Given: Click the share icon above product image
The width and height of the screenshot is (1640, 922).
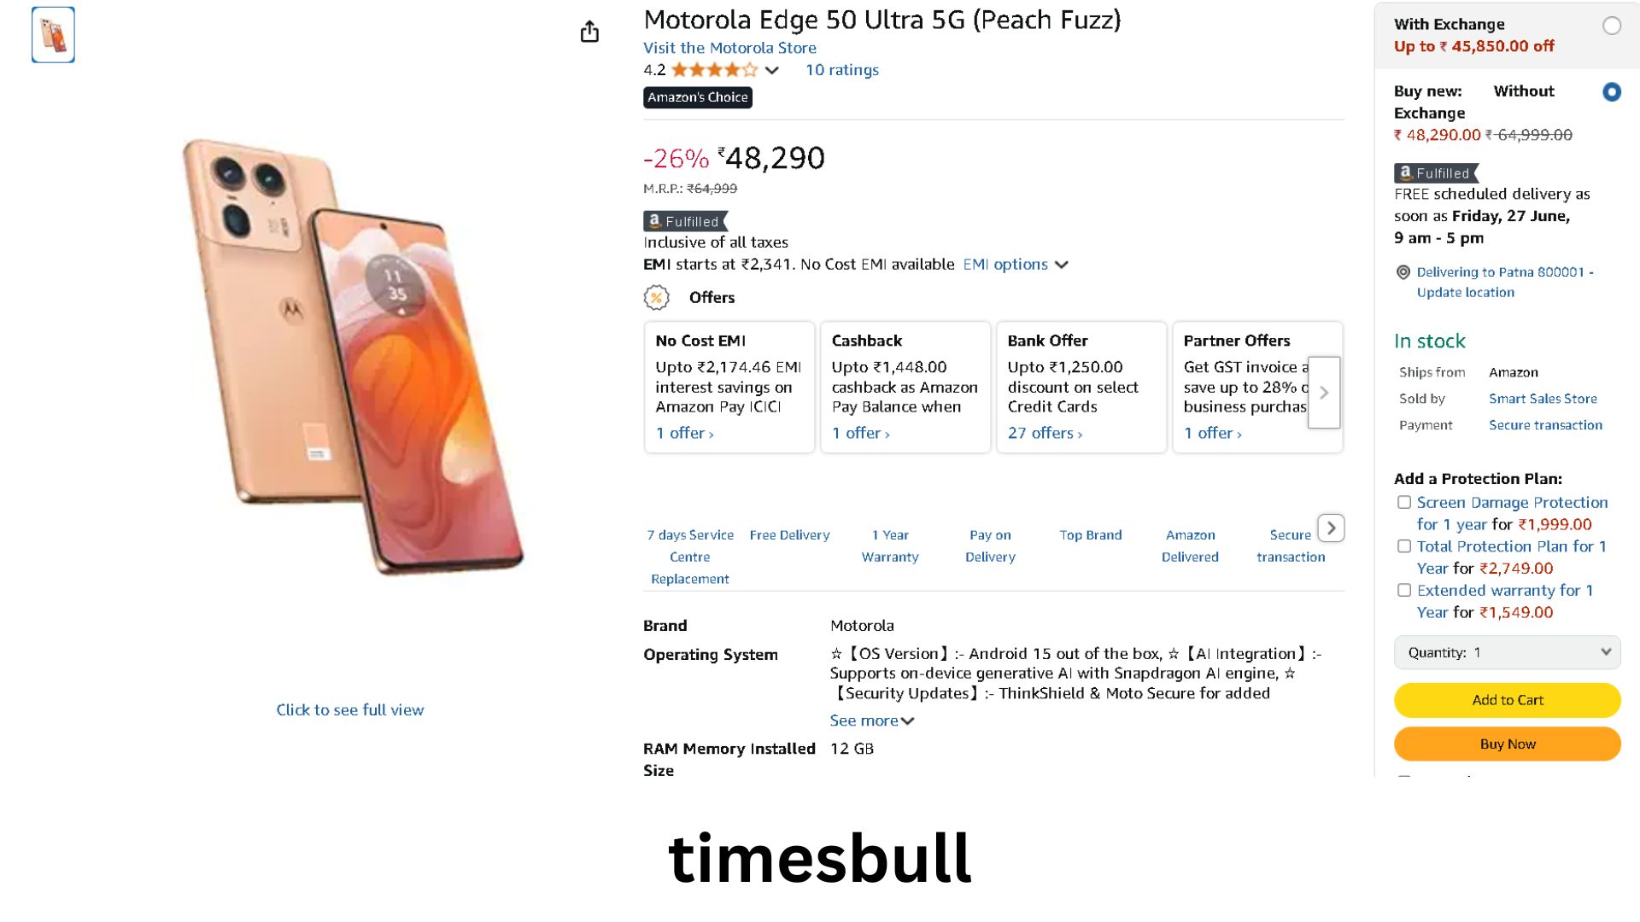Looking at the screenshot, I should 589,32.
